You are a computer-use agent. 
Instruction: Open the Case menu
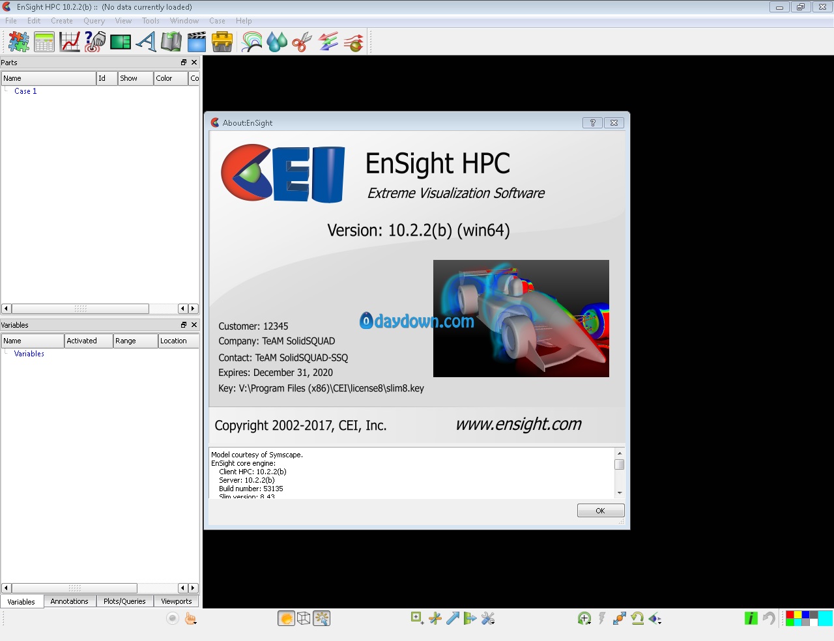[217, 21]
